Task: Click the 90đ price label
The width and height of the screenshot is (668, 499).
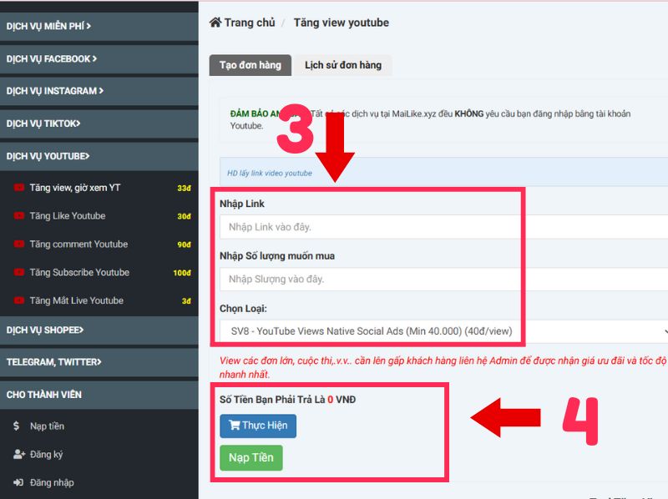Action: [184, 244]
